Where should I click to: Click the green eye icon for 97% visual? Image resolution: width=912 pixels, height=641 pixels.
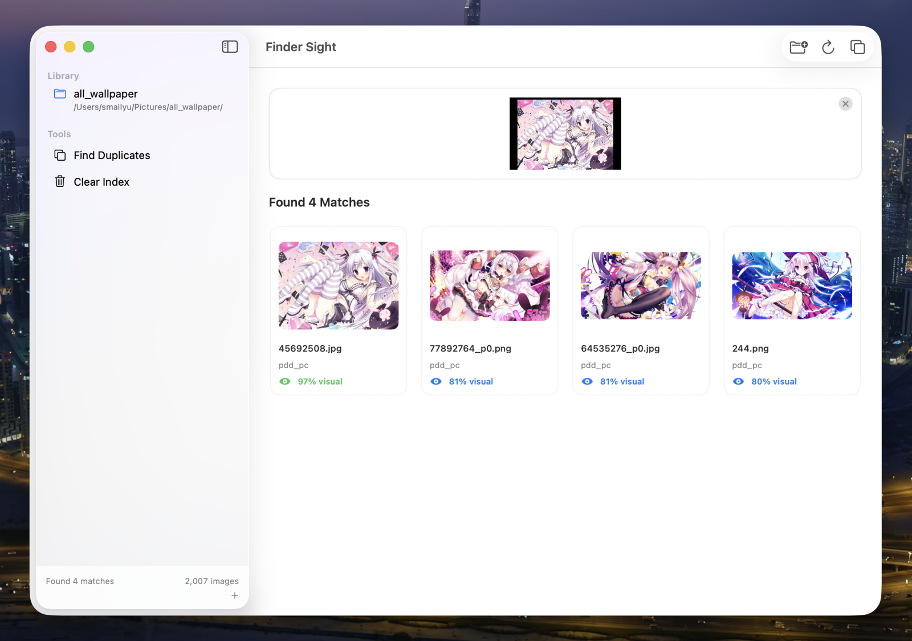click(285, 382)
